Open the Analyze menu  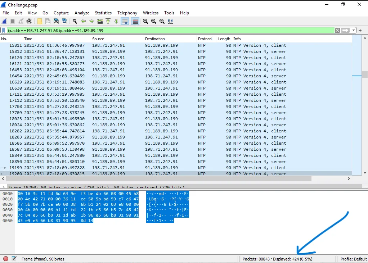82,13
